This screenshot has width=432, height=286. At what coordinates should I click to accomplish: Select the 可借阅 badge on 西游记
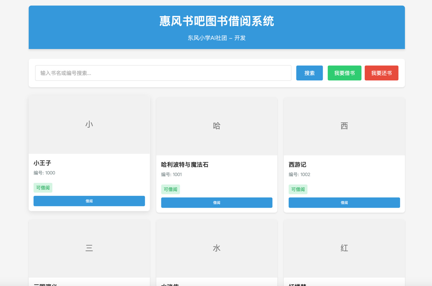pos(298,189)
